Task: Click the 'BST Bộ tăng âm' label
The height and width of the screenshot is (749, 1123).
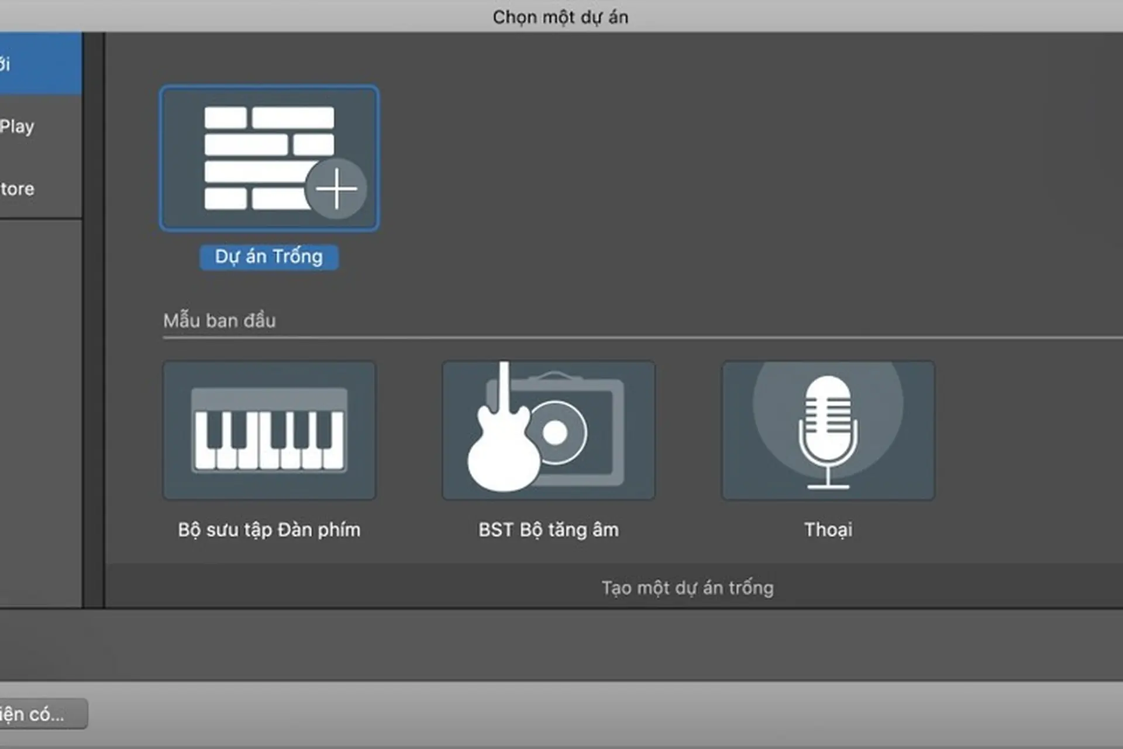Action: click(549, 530)
